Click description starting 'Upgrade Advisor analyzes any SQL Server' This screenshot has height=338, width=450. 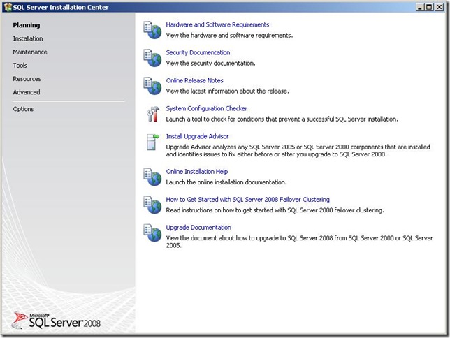pos(298,150)
